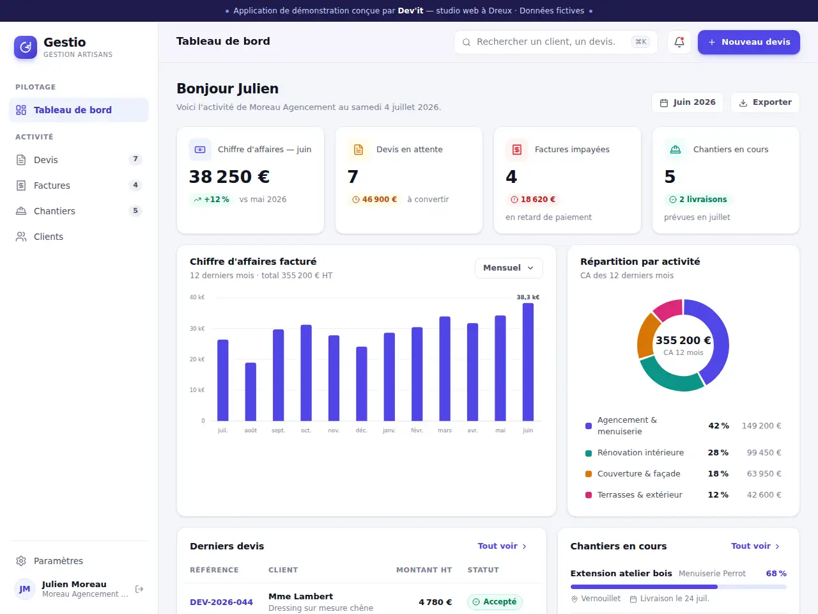Click the août bar in the revenue chart

[x=251, y=392]
